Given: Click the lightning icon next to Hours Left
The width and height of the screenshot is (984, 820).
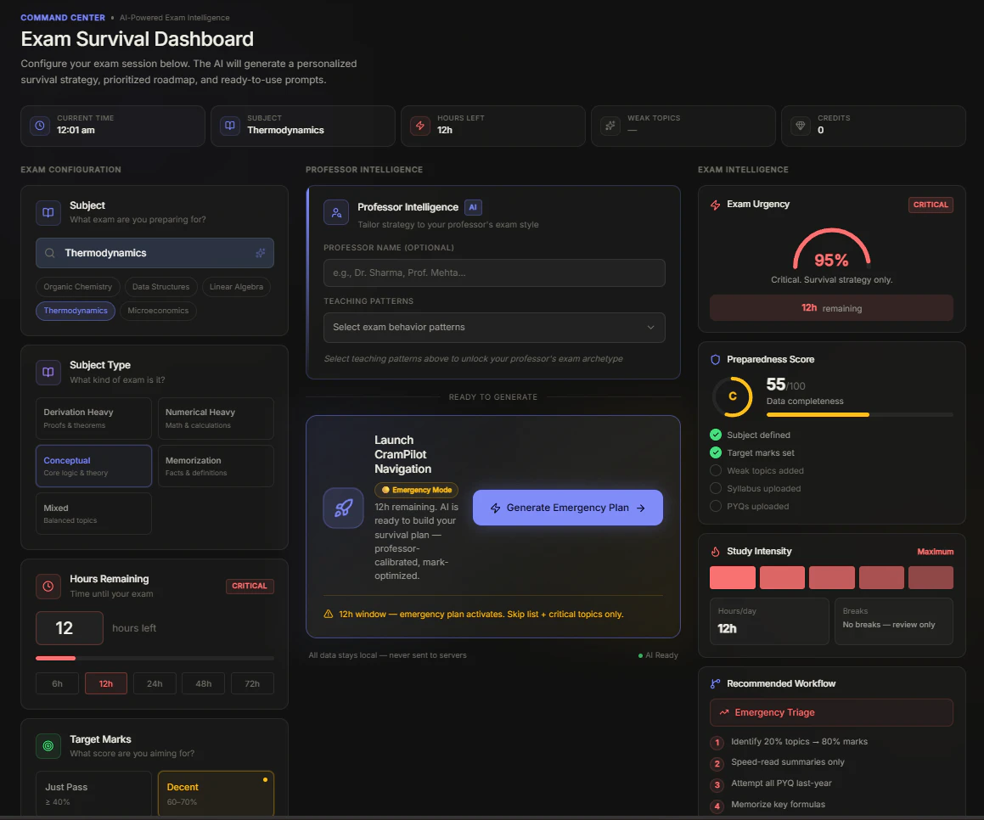Looking at the screenshot, I should click(x=419, y=125).
